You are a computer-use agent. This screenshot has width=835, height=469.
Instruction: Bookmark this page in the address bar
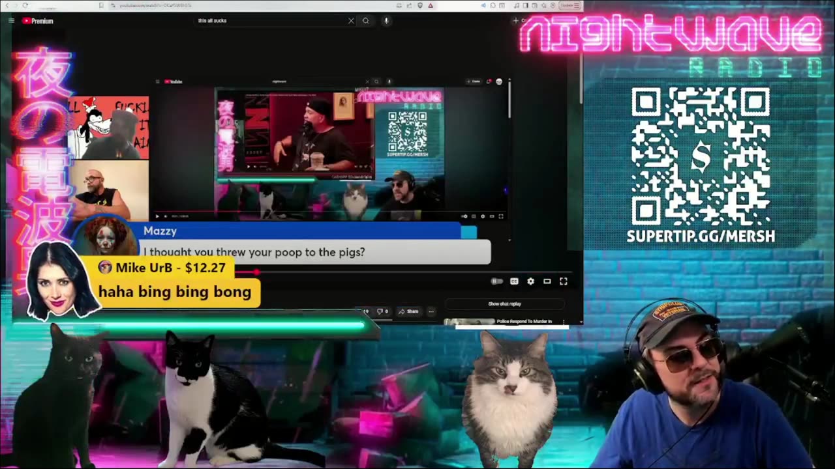(101, 5)
